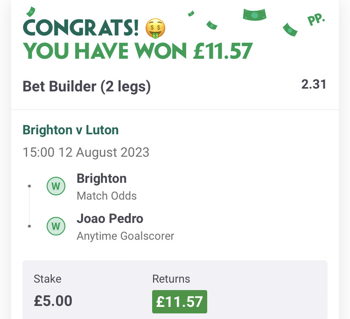This screenshot has width=350, height=319.
Task: Click the small banknote above the C in Congrats
Action: pos(31,12)
